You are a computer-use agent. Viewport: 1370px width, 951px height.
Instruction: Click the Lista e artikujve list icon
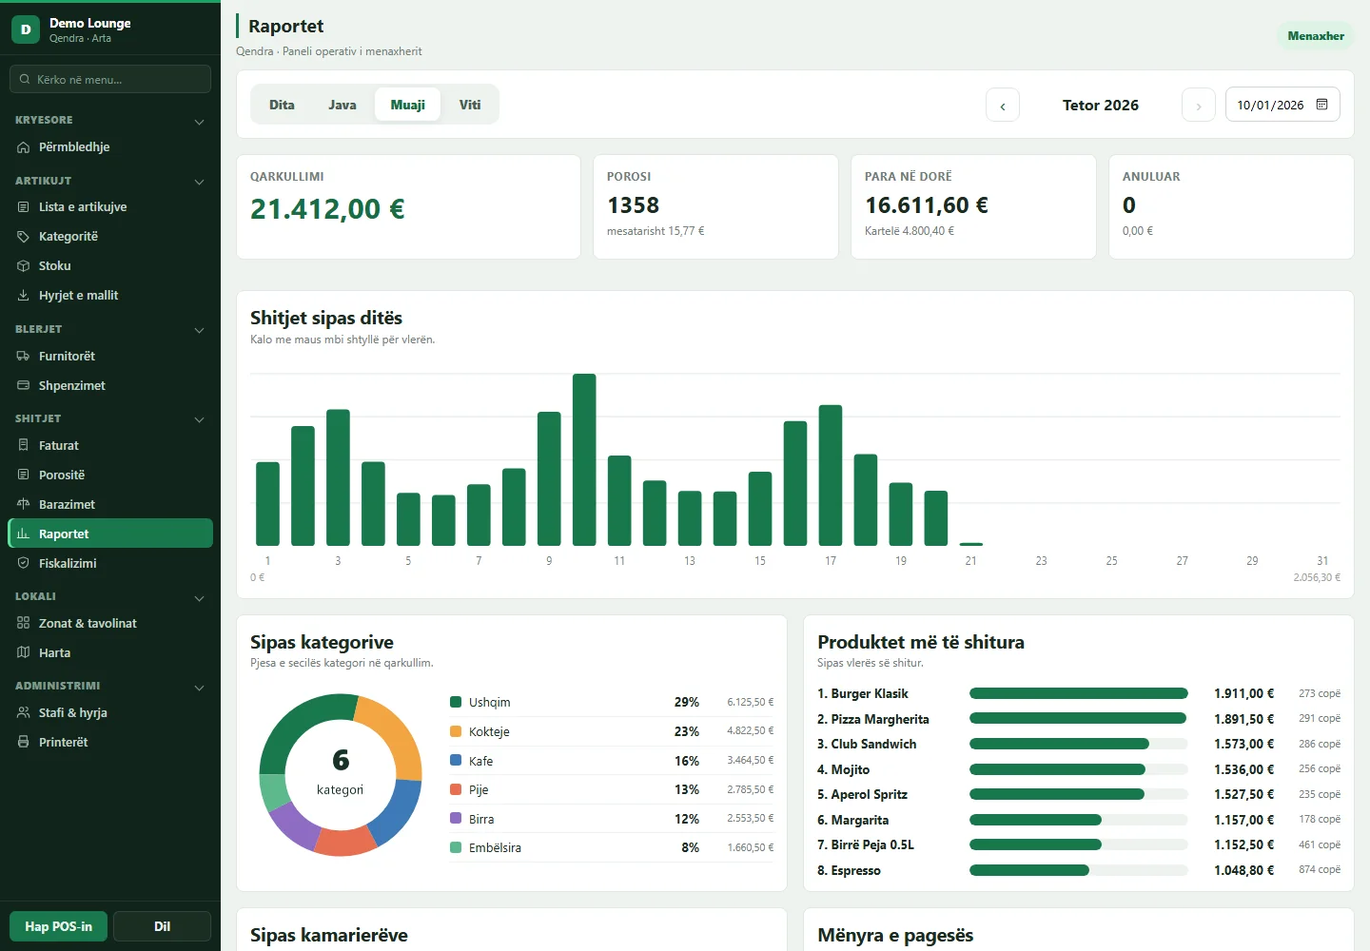point(24,207)
